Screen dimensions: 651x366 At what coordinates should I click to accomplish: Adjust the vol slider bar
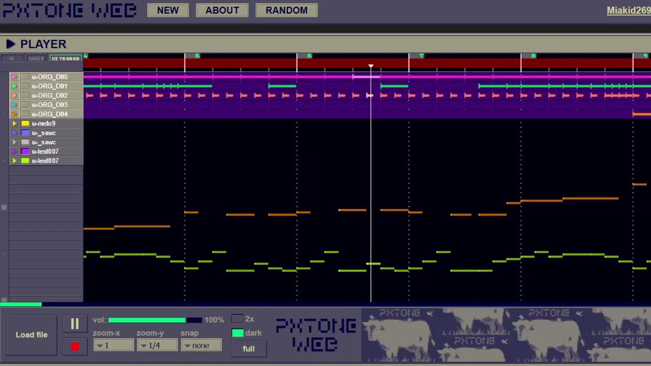(155, 320)
